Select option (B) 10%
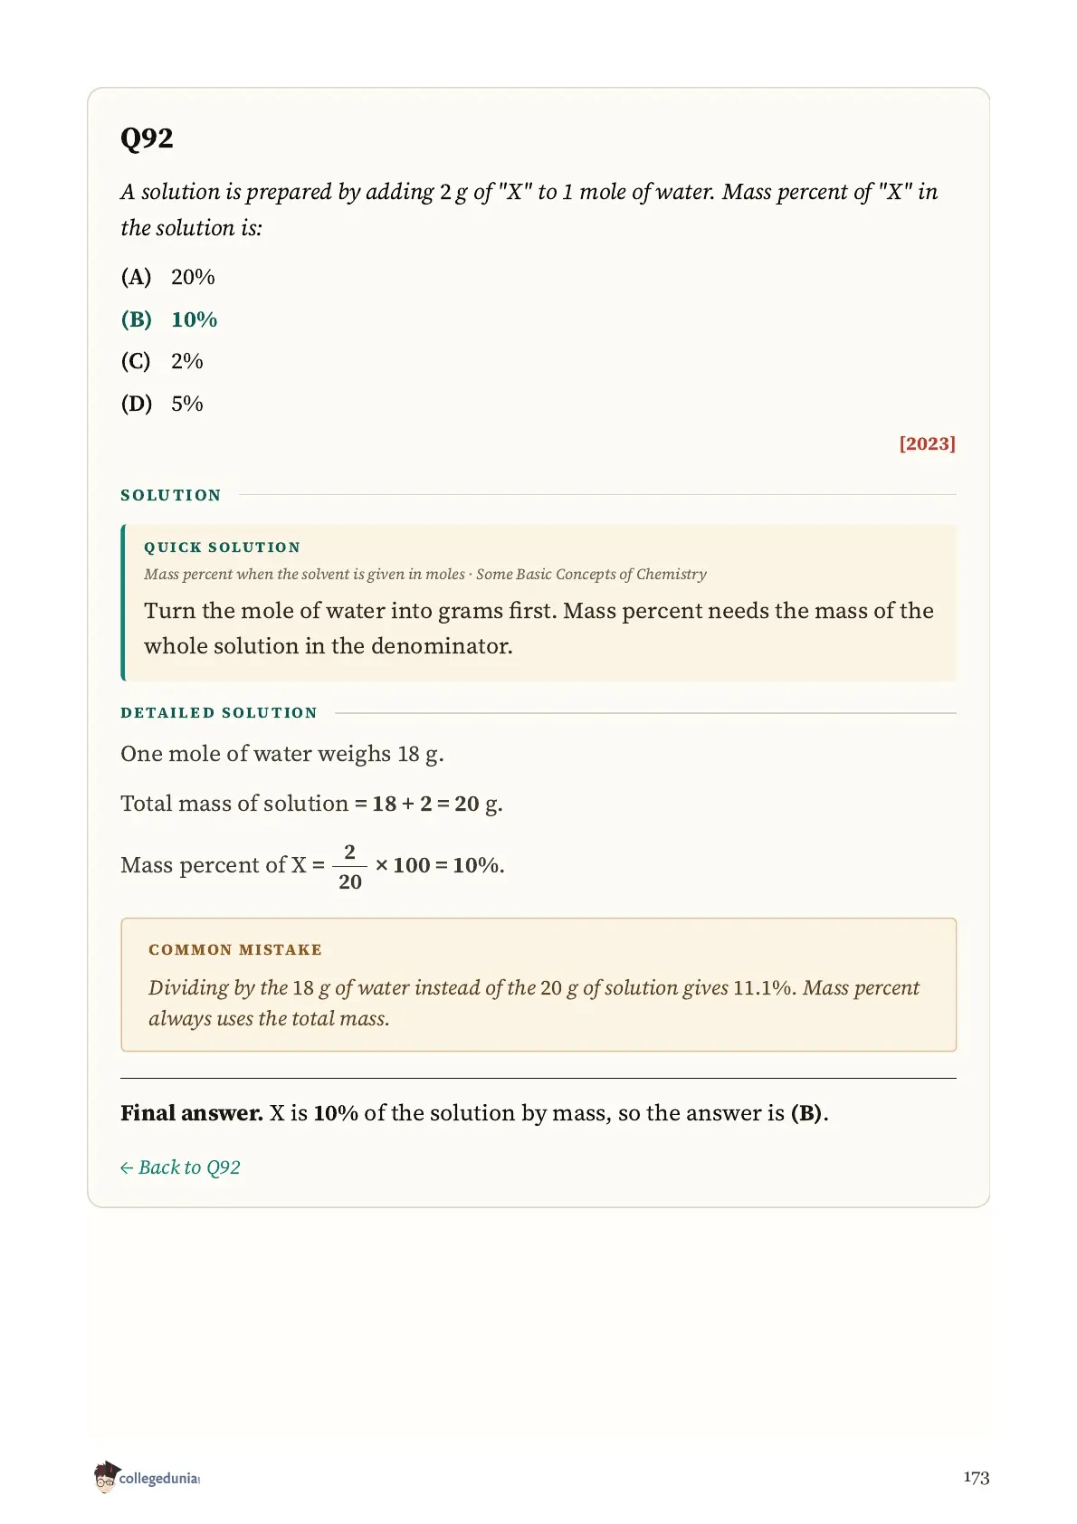 point(169,319)
